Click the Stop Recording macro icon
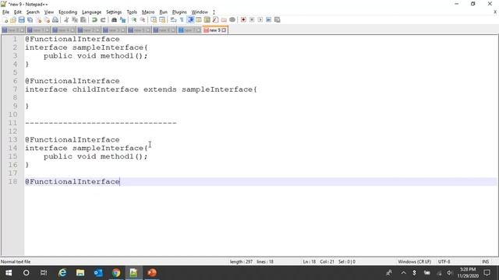Screen dimensions: 499x280 252,19
